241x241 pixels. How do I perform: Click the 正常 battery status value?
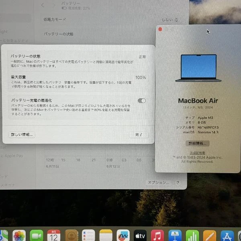coord(142,57)
